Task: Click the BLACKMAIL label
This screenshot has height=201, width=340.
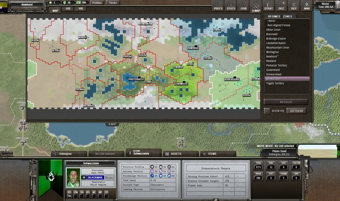Action: point(95,177)
